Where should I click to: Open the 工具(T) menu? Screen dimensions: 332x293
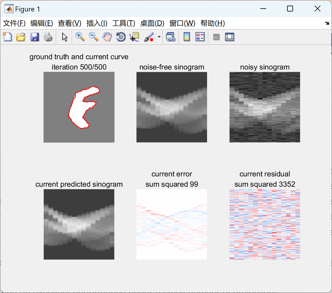[124, 23]
